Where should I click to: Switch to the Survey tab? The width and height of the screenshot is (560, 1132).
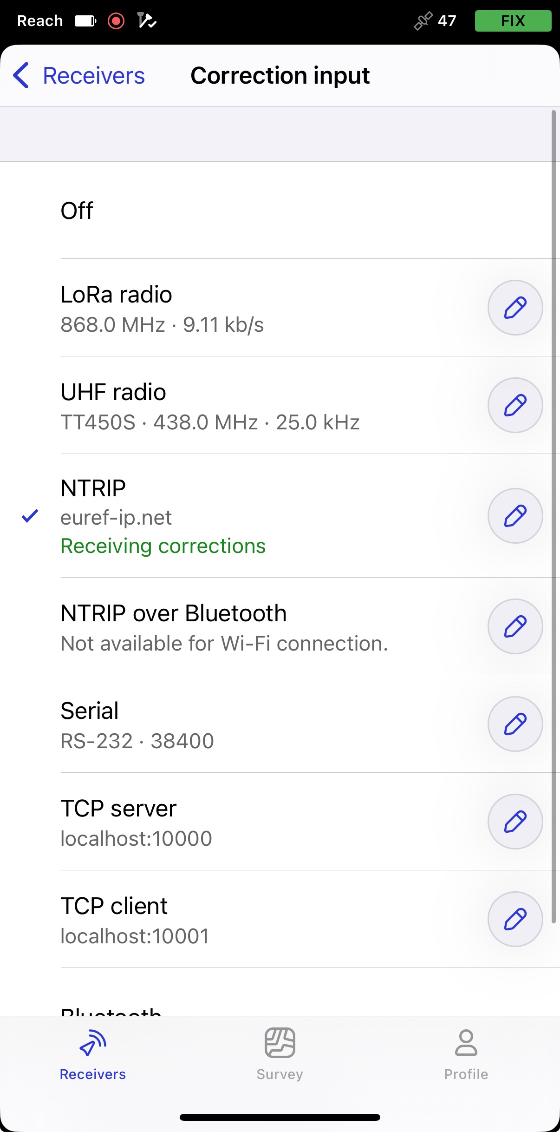tap(280, 1054)
